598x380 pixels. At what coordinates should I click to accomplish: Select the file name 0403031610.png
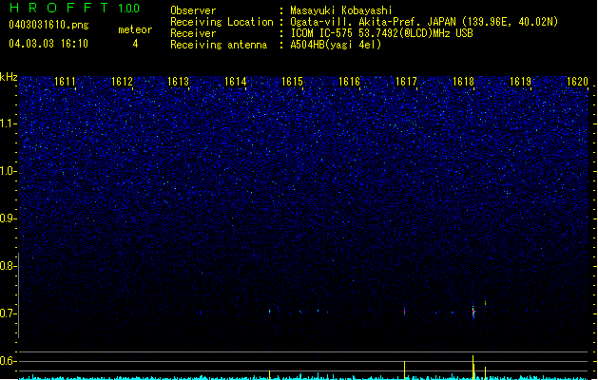click(48, 25)
